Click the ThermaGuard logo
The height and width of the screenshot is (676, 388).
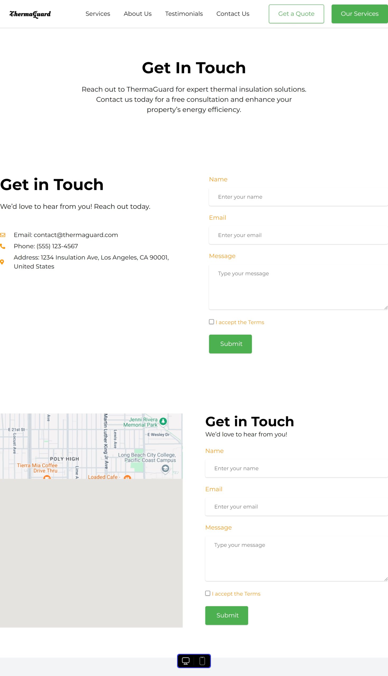tap(30, 14)
